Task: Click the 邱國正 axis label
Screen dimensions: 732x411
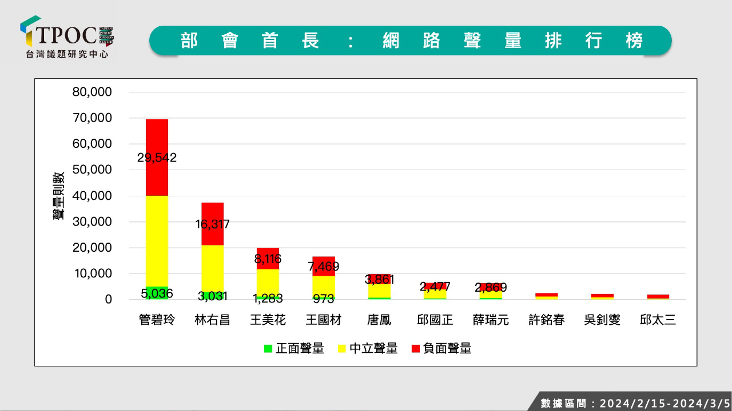Action: click(x=435, y=320)
